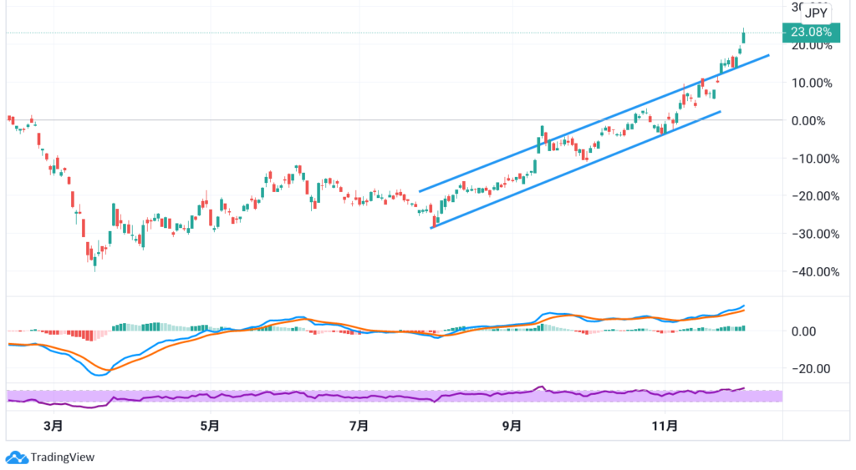Click the 5月 label on time axis
Viewport: 856px width, 470px height.
pos(210,427)
